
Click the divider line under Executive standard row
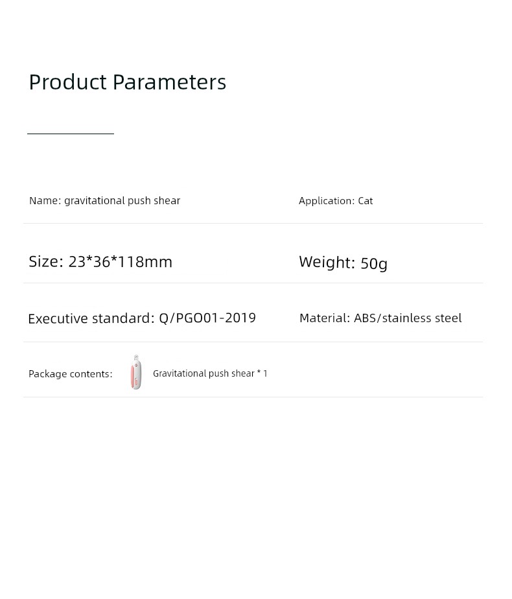253,342
